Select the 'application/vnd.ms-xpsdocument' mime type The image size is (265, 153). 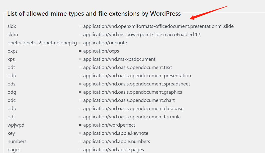(x=119, y=59)
